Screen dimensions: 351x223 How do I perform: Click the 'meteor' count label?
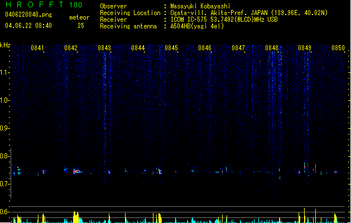(79, 17)
